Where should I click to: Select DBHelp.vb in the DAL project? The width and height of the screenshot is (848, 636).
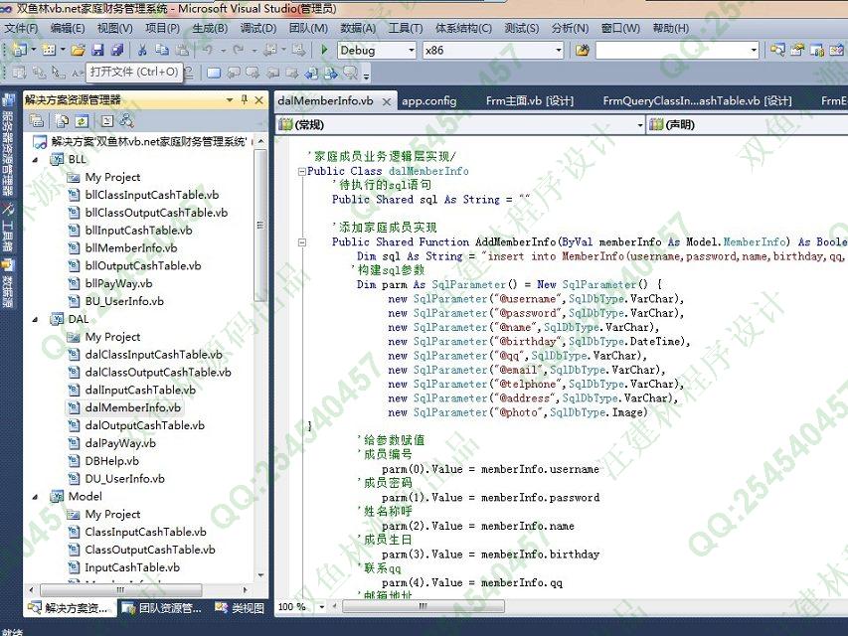[112, 461]
